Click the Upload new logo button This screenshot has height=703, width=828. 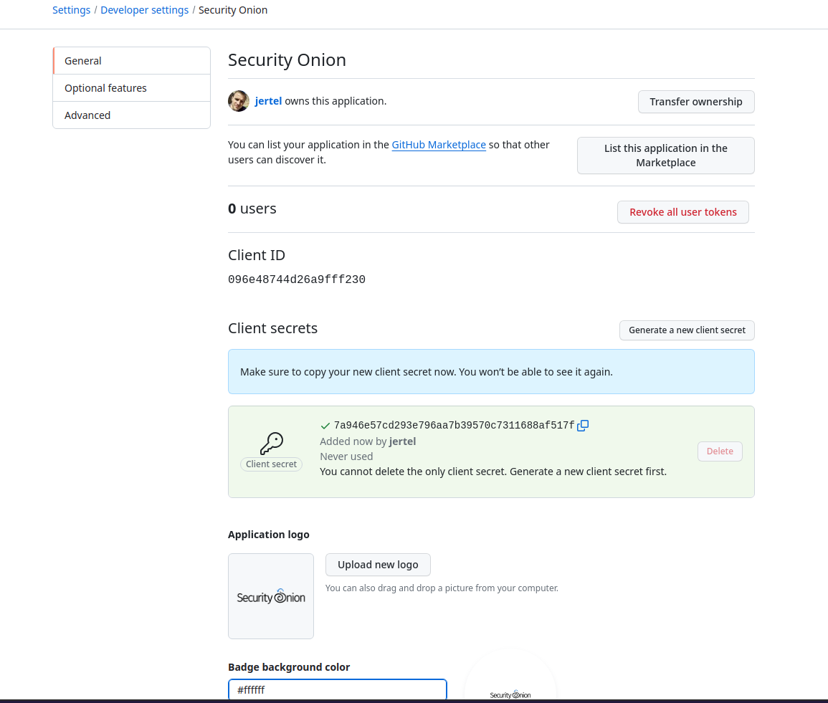(x=378, y=565)
